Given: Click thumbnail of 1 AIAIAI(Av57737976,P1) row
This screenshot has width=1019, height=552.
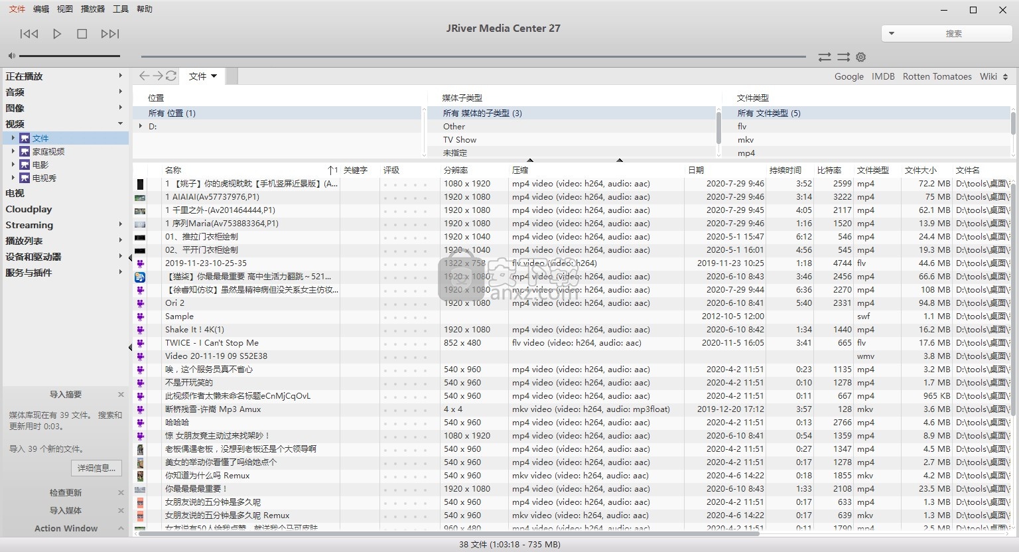Looking at the screenshot, I should pyautogui.click(x=140, y=197).
